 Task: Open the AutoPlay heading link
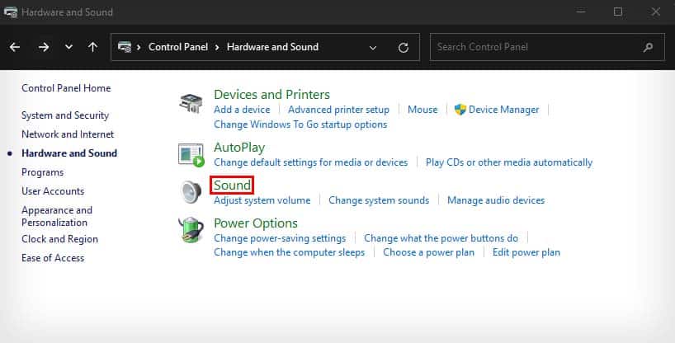(x=239, y=148)
